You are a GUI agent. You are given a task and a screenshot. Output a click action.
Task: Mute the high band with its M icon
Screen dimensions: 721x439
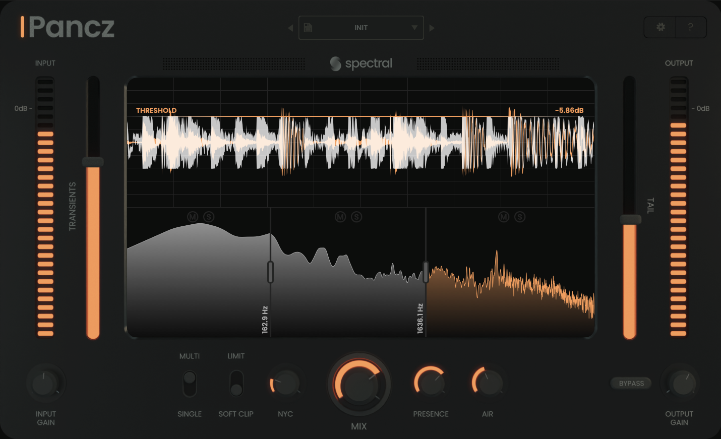503,217
